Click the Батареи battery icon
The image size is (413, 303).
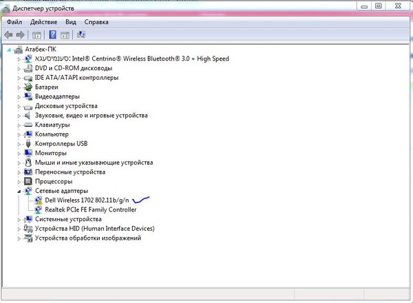pyautogui.click(x=28, y=87)
